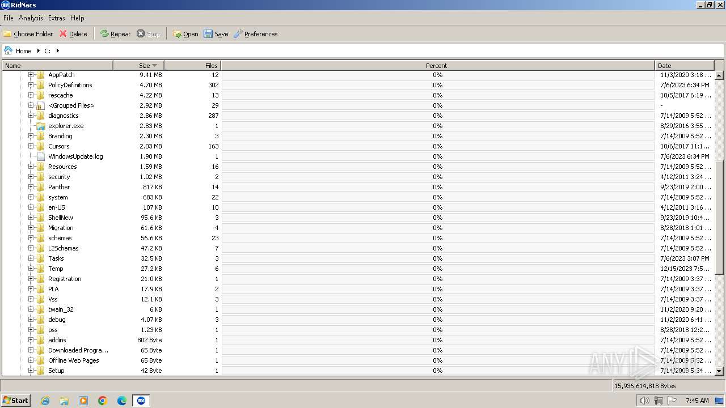
Task: Click the WindowsUpdate.log document icon
Action: (40, 156)
